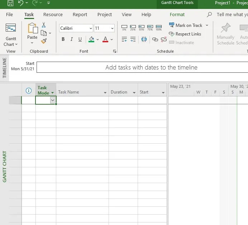
Task: Click the Respect Links button
Action: [x=185, y=34]
